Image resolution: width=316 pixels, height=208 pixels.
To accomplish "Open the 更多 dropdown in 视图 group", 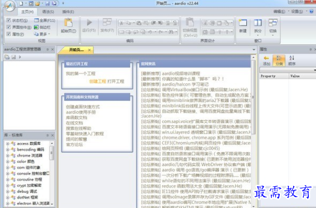I will [42, 34].
